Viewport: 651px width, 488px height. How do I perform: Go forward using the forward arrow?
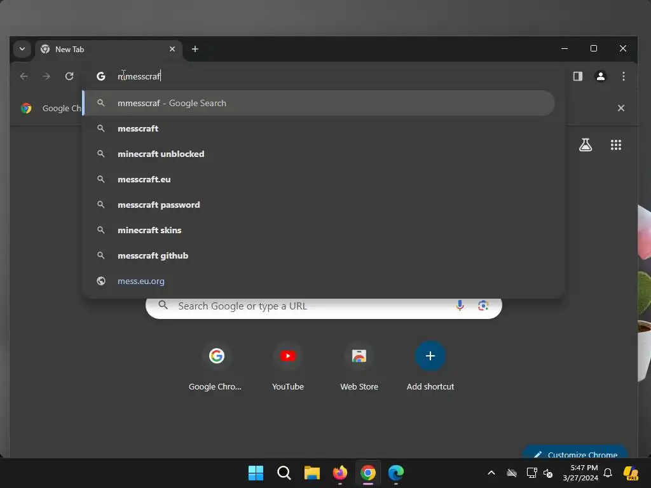[46, 76]
